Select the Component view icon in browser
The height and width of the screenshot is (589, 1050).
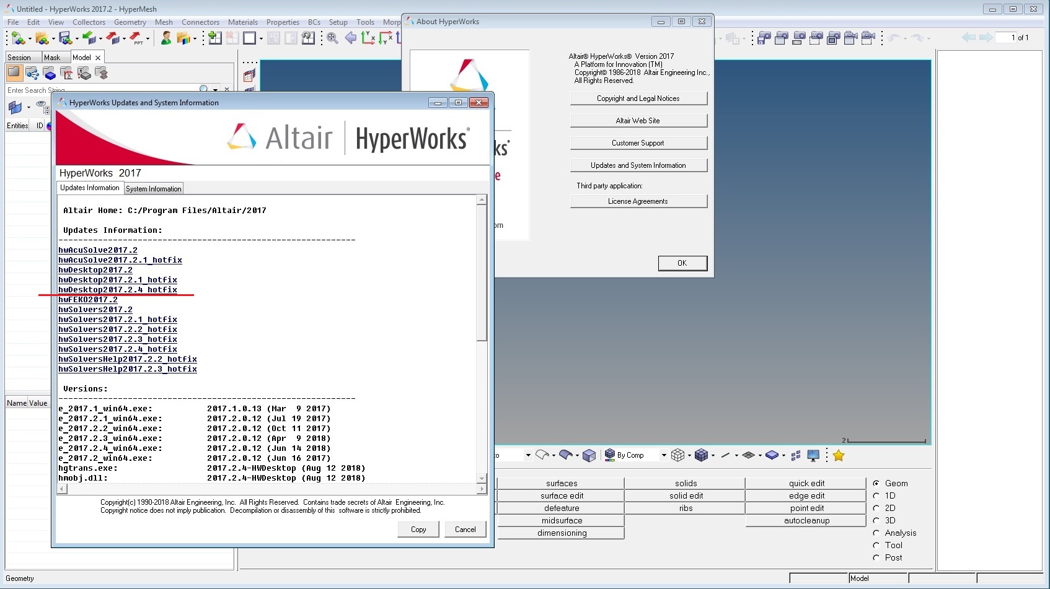50,74
